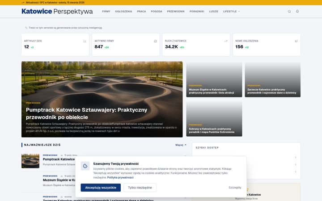The image size is (322, 201).
Task: Click the AKTYWNE FIRMY label
Action: coord(104,41)
